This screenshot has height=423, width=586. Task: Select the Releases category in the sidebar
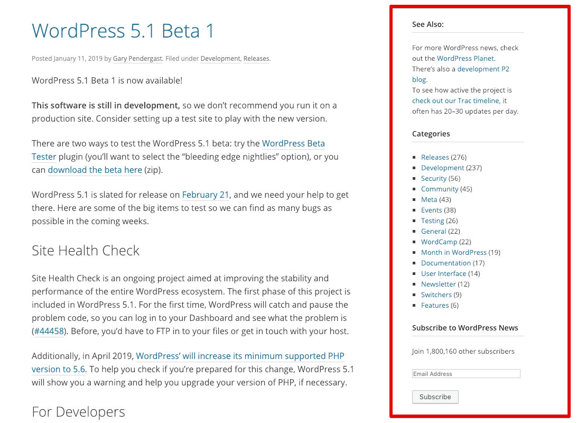435,157
